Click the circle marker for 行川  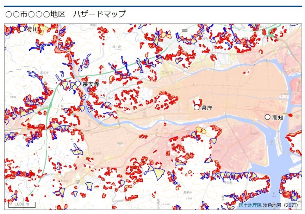tap(22, 29)
